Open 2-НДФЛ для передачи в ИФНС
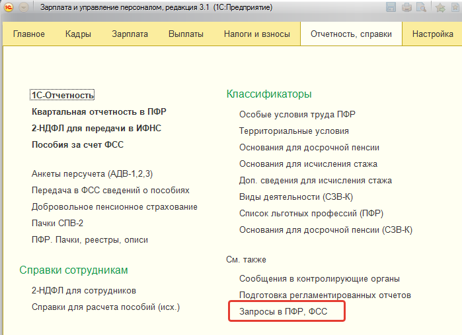Image resolution: width=462 pixels, height=335 pixels. pyautogui.click(x=96, y=128)
